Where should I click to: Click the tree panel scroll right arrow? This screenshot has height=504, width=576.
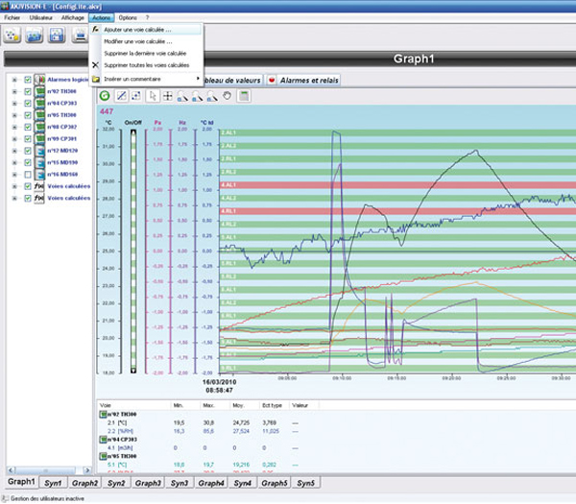pos(87,469)
